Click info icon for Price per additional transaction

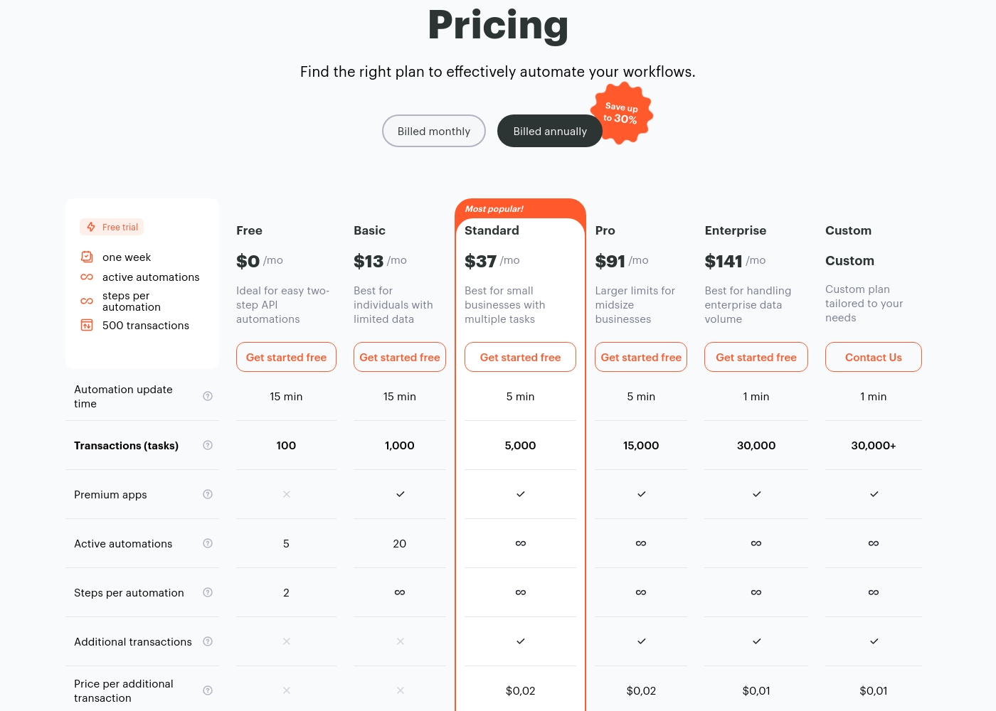(208, 690)
